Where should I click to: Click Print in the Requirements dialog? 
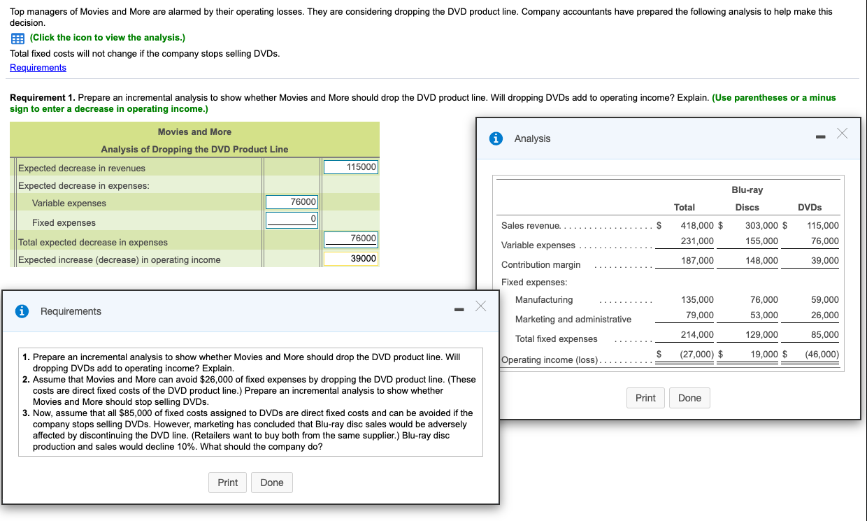point(227,483)
